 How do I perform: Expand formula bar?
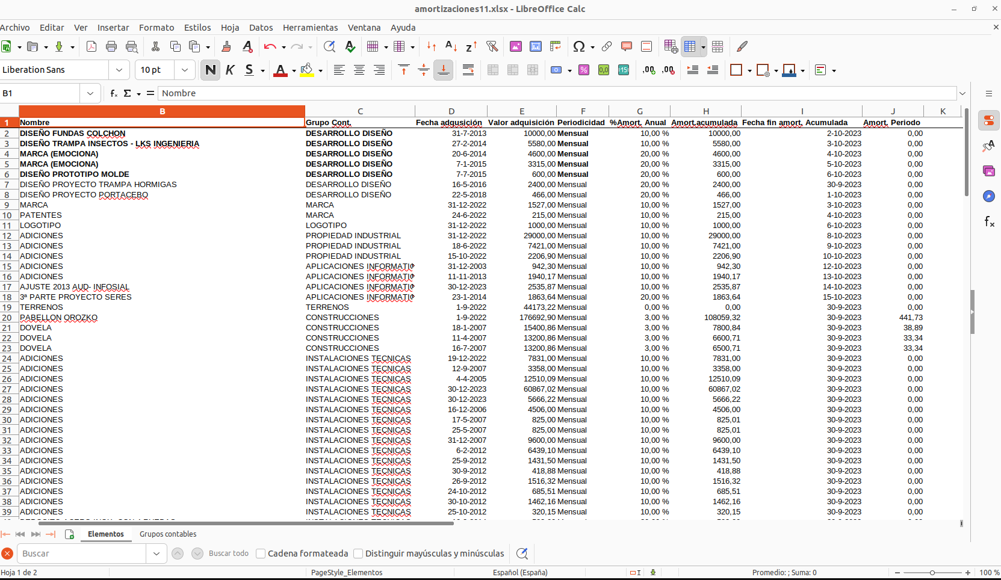[x=962, y=93]
